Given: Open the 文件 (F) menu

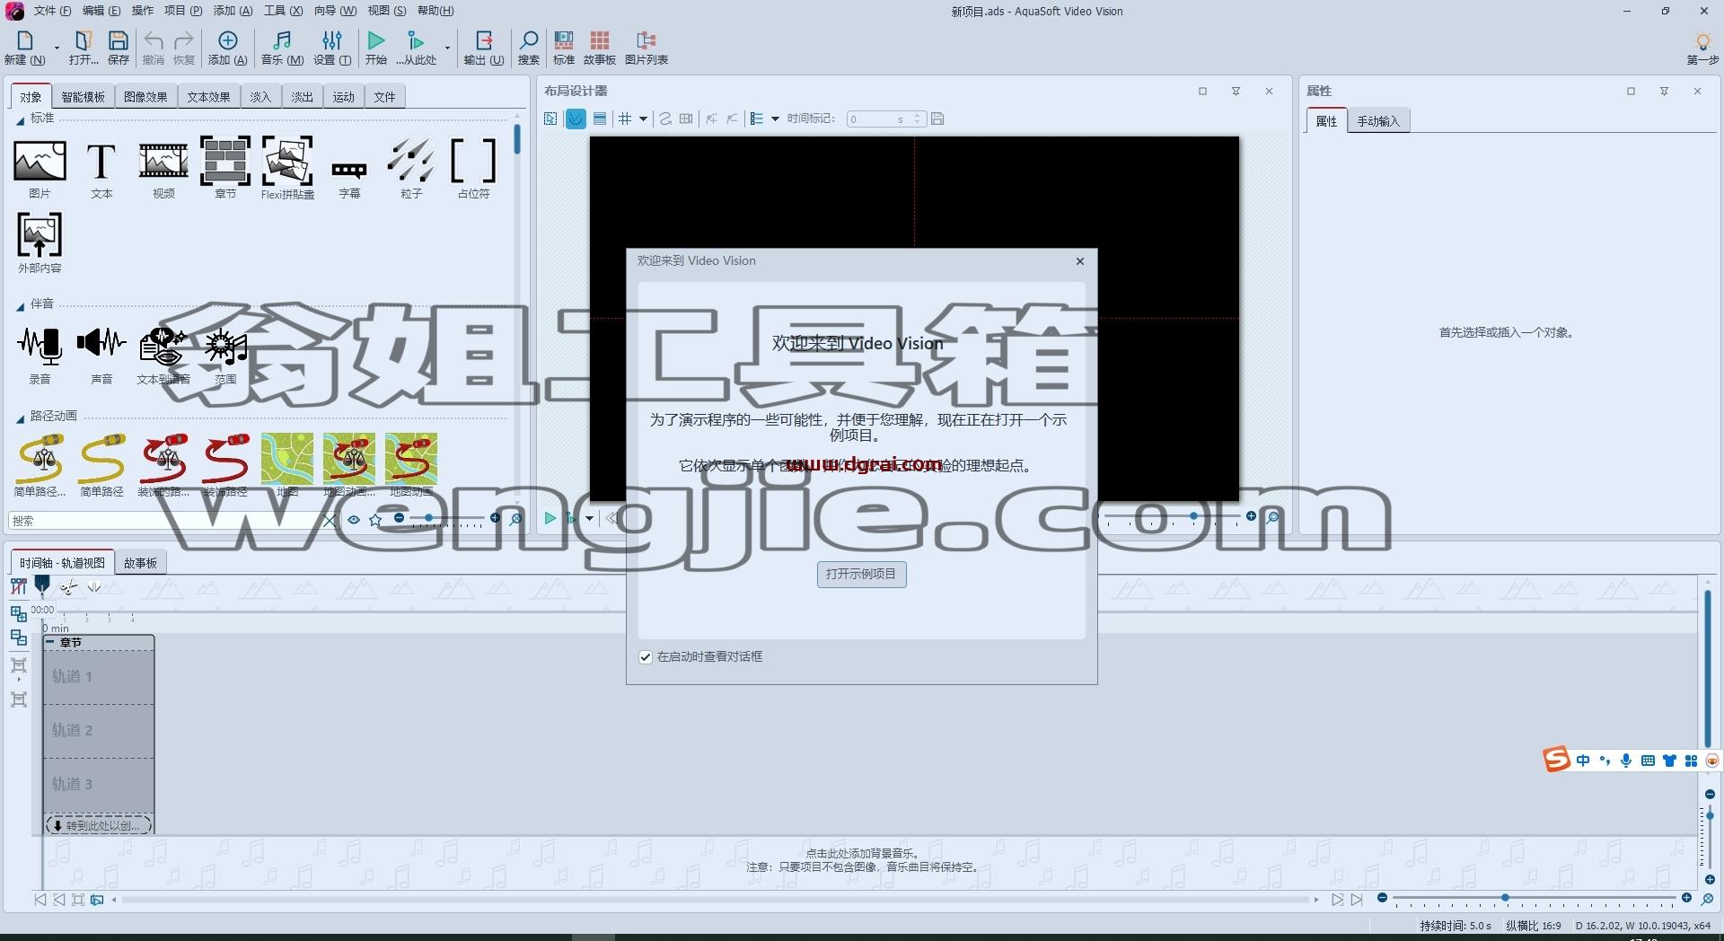Looking at the screenshot, I should click(52, 11).
